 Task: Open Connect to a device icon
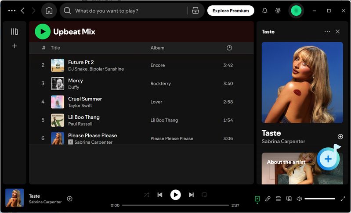[x=289, y=199]
